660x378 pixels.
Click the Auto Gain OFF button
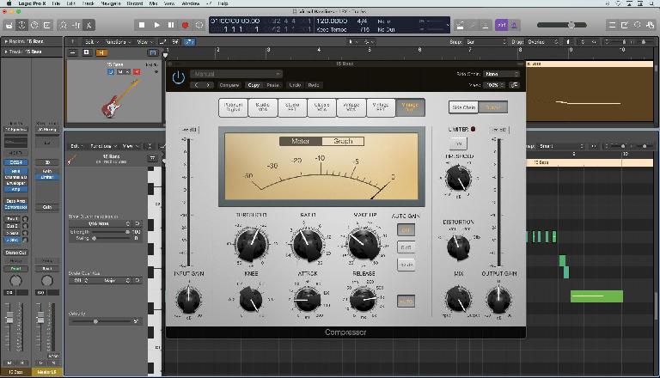406,230
